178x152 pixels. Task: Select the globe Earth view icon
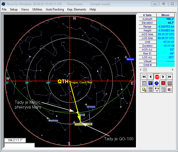(x=157, y=83)
